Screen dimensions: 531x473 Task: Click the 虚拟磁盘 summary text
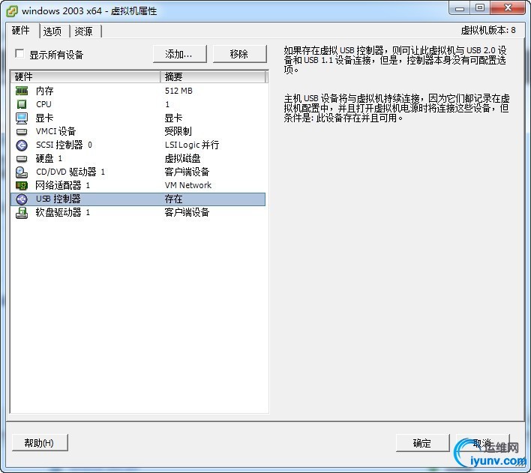click(182, 158)
